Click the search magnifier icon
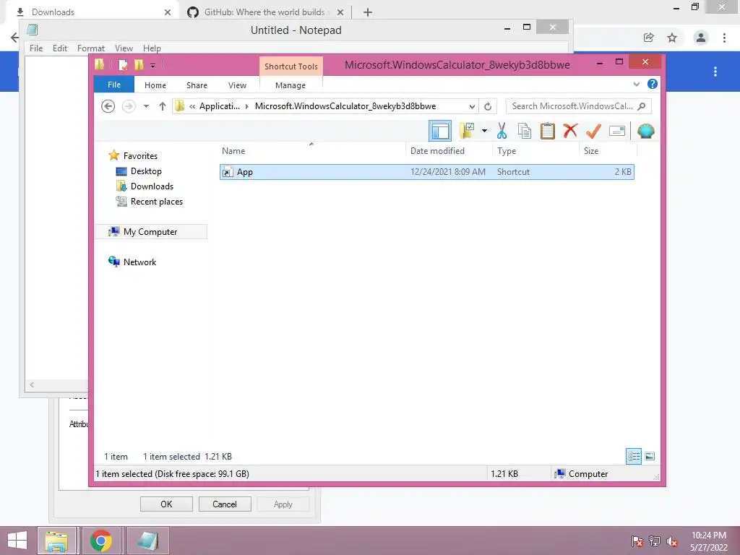The height and width of the screenshot is (555, 740). (x=641, y=106)
